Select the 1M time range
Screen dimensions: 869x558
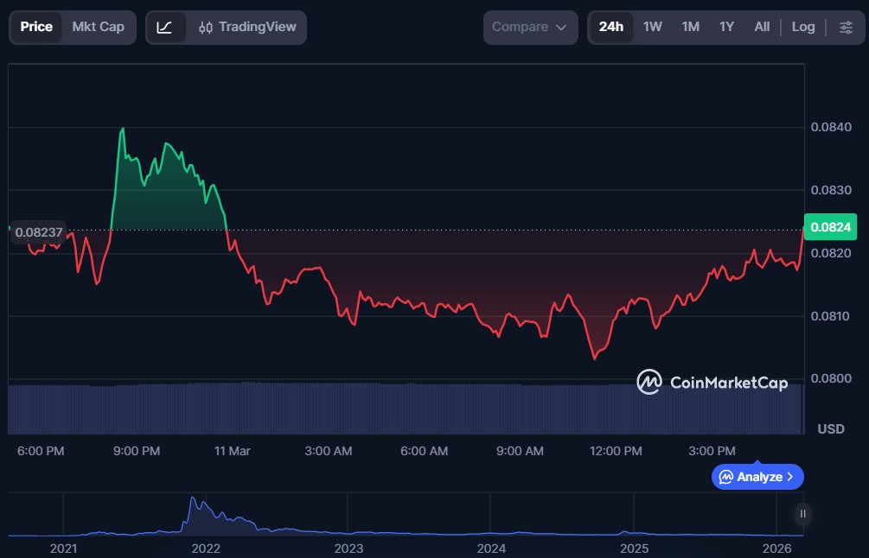690,27
